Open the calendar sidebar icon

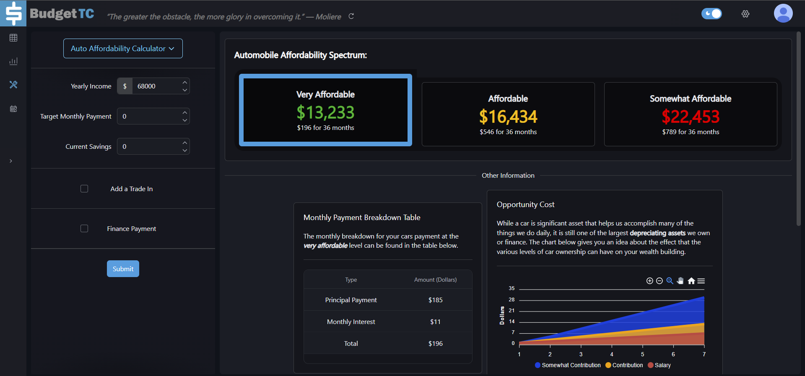[x=13, y=109]
